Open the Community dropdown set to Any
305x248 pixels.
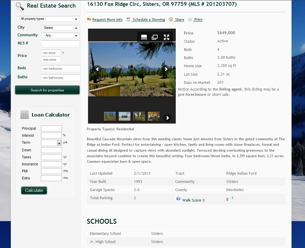60,35
